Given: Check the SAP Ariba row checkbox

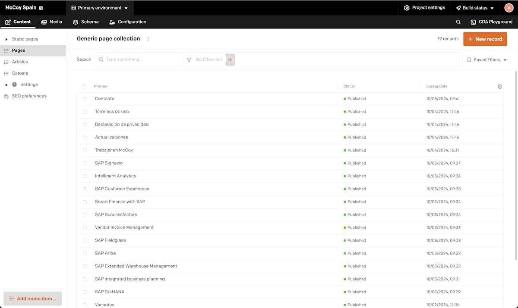Looking at the screenshot, I should (85, 253).
